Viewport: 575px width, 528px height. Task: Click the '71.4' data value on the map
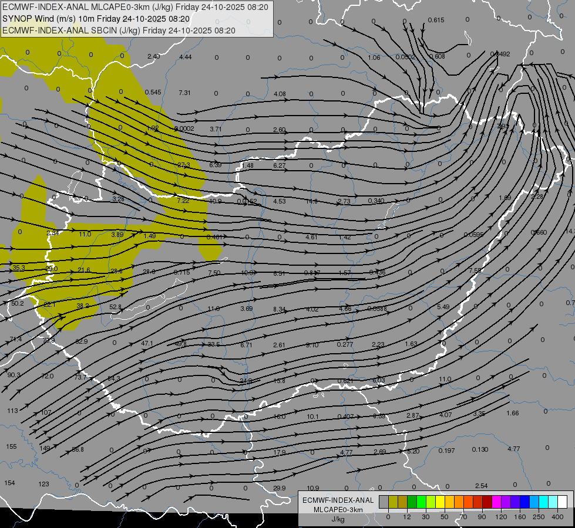tap(16, 339)
